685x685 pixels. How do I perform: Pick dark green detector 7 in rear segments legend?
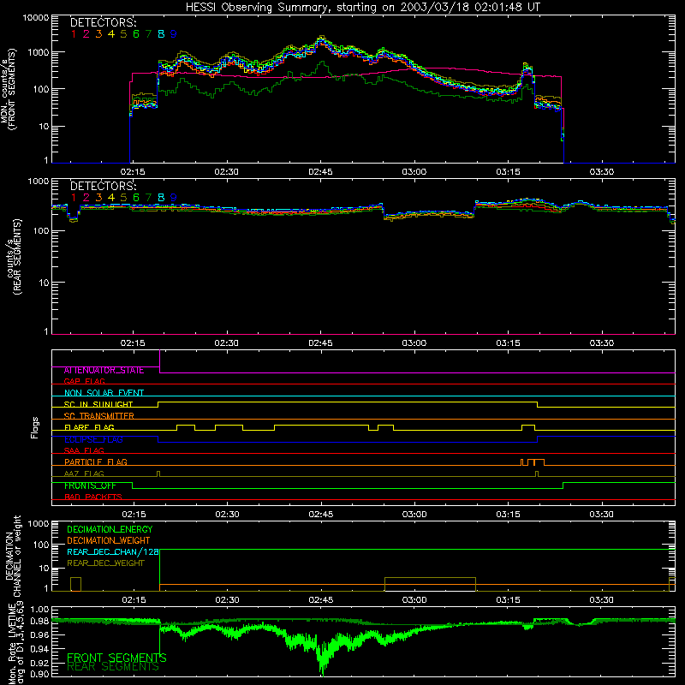pyautogui.click(x=148, y=198)
